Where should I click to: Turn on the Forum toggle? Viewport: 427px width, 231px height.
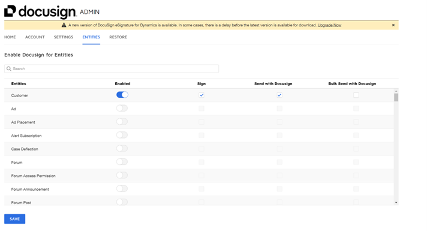pos(122,162)
